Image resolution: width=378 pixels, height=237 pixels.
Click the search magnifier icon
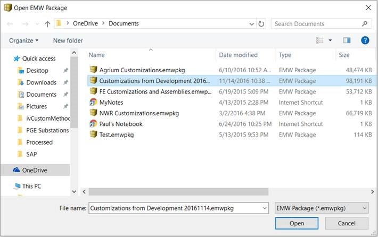point(365,24)
